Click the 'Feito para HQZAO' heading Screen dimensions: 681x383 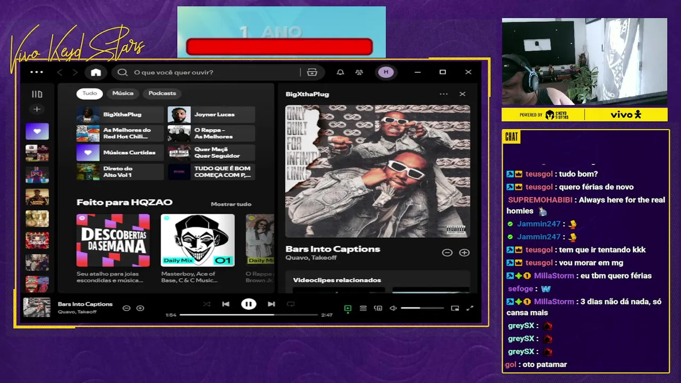coord(124,202)
